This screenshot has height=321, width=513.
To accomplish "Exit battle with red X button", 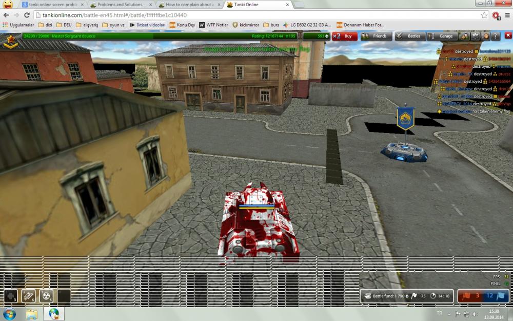I will (x=508, y=35).
